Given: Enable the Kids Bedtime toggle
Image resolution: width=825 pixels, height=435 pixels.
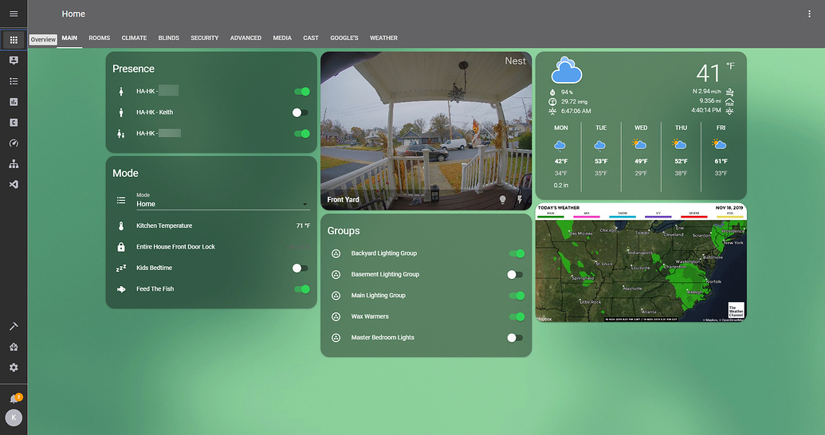Looking at the screenshot, I should 301,268.
